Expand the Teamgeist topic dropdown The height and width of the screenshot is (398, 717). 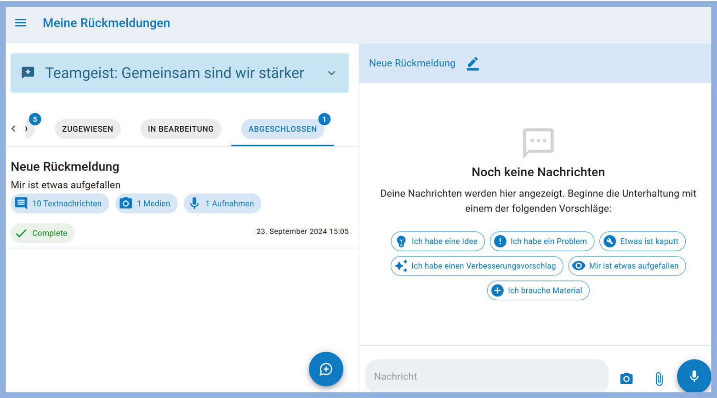(331, 73)
